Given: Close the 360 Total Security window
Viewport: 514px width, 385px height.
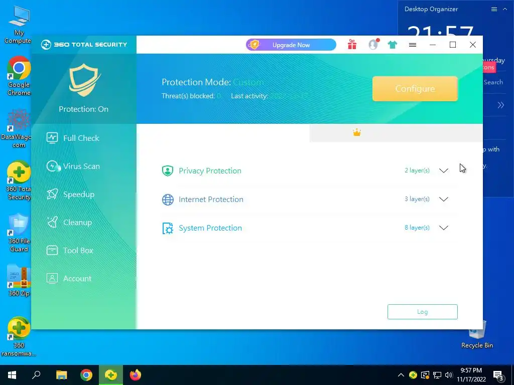Looking at the screenshot, I should (472, 45).
